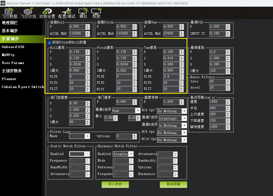Image resolution: width=273 pixels, height=196 pixels.
Task: Decrease Yaw速率 FLTE value with down arrow
Action: 182,78
